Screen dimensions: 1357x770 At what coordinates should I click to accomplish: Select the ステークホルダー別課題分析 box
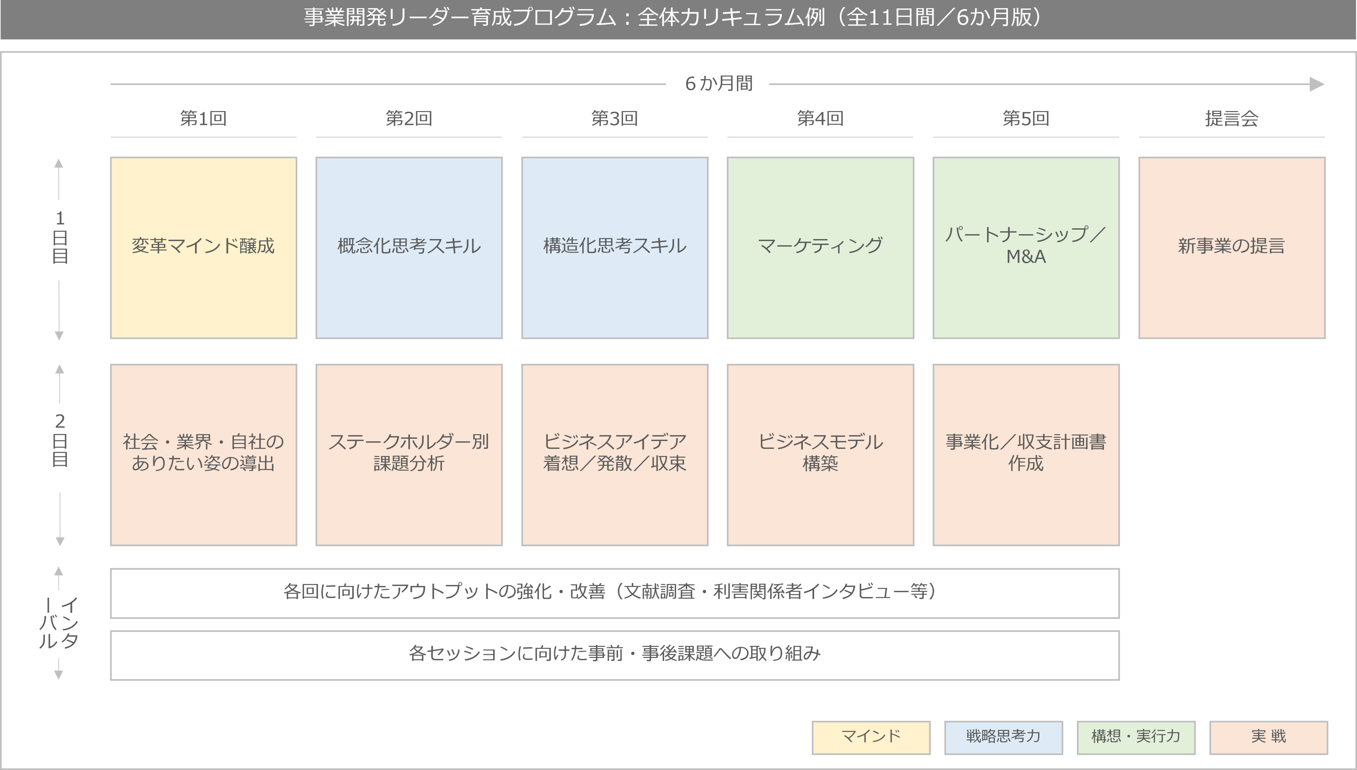pyautogui.click(x=409, y=454)
